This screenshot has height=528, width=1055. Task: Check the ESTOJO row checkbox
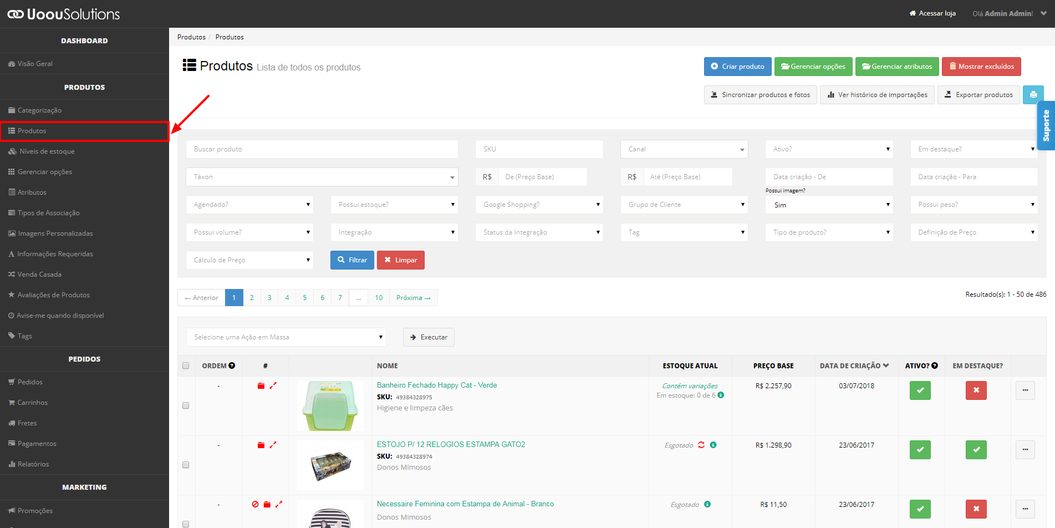[186, 465]
